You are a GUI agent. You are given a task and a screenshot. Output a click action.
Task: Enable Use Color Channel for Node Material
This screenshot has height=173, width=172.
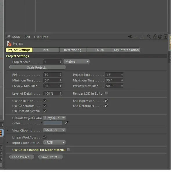(68, 149)
